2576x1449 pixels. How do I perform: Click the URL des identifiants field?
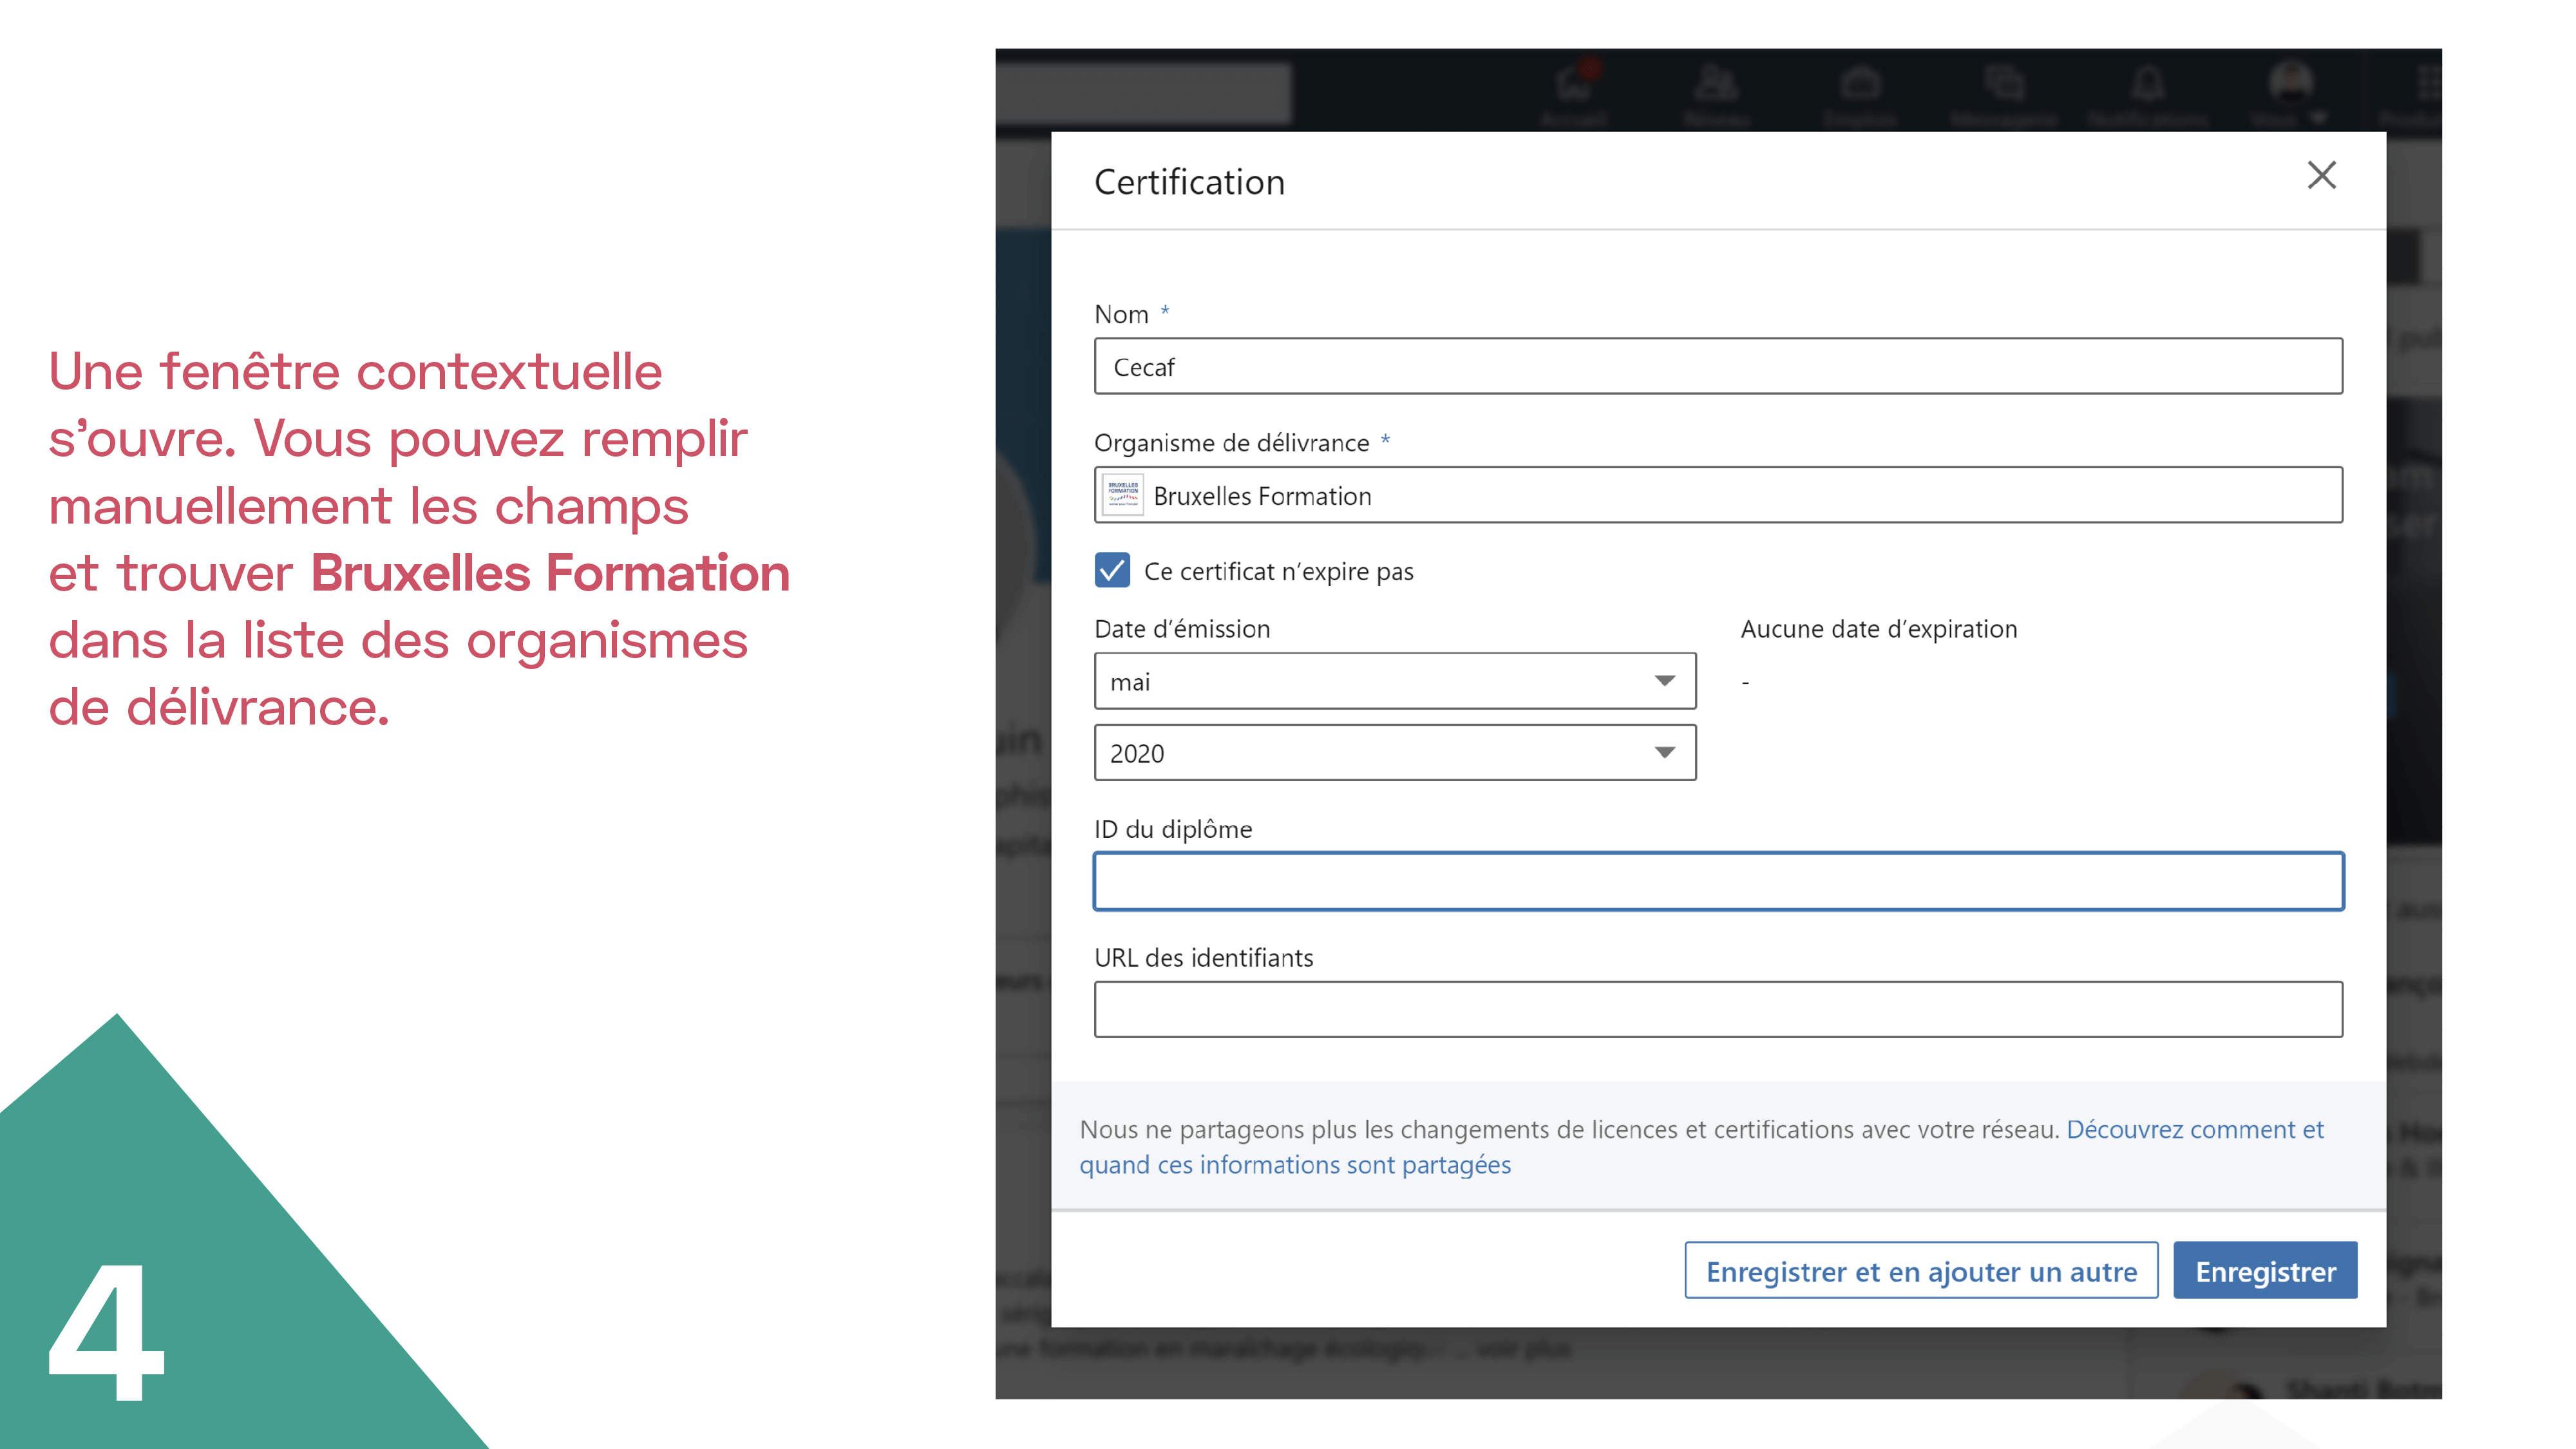coord(1717,1009)
